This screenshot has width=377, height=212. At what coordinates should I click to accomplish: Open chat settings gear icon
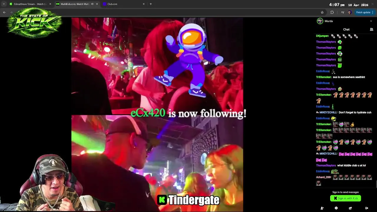(x=336, y=208)
